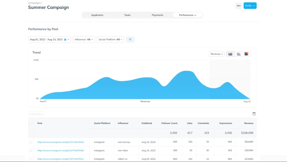
Task: Click the blue search filter icon
Action: (x=130, y=40)
